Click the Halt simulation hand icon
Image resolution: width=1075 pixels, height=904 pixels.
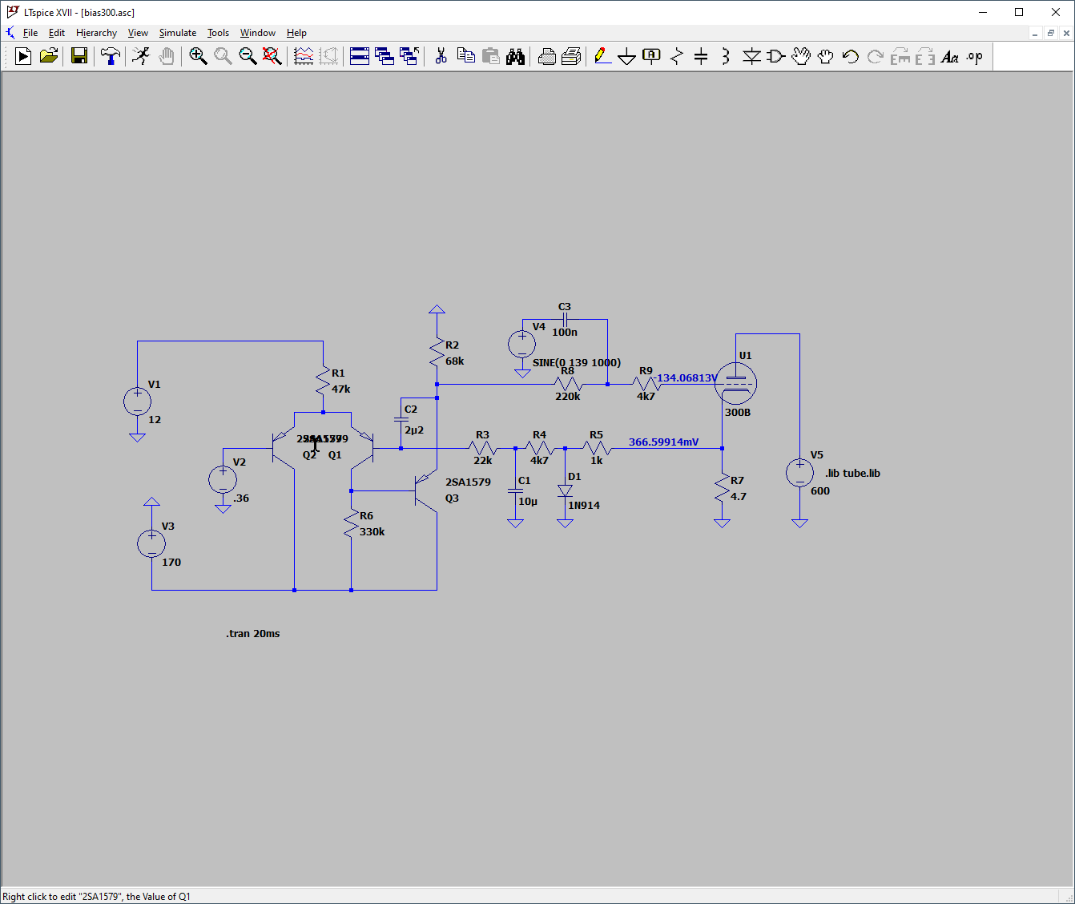(167, 56)
